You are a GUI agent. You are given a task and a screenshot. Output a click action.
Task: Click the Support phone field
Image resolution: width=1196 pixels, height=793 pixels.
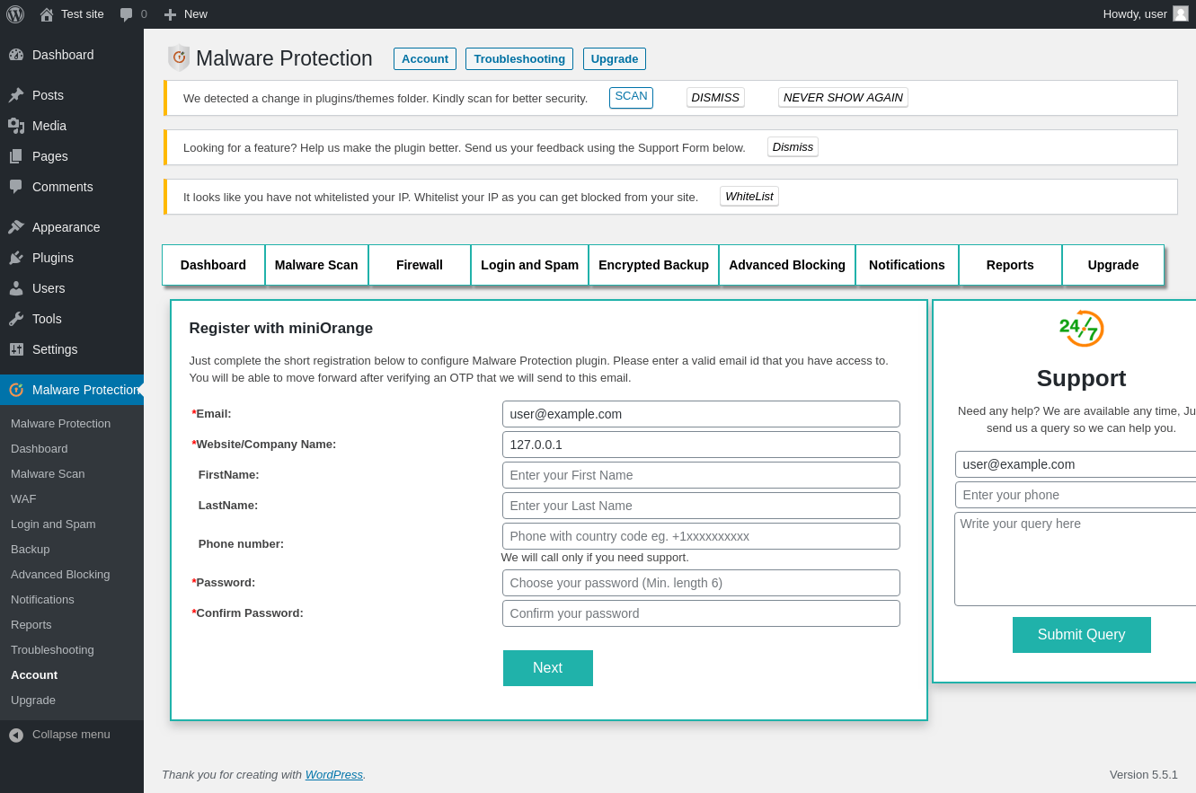coord(1076,495)
